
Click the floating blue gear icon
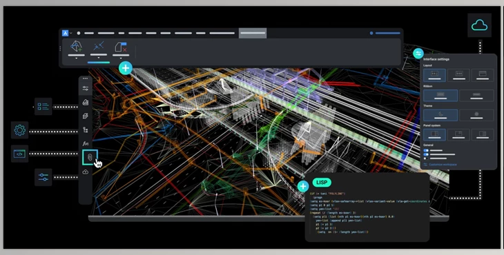[x=19, y=130]
